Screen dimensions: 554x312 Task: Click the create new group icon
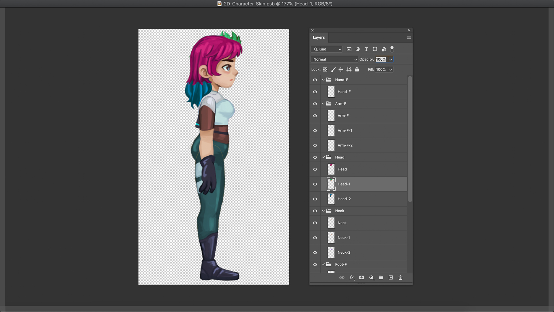point(381,277)
